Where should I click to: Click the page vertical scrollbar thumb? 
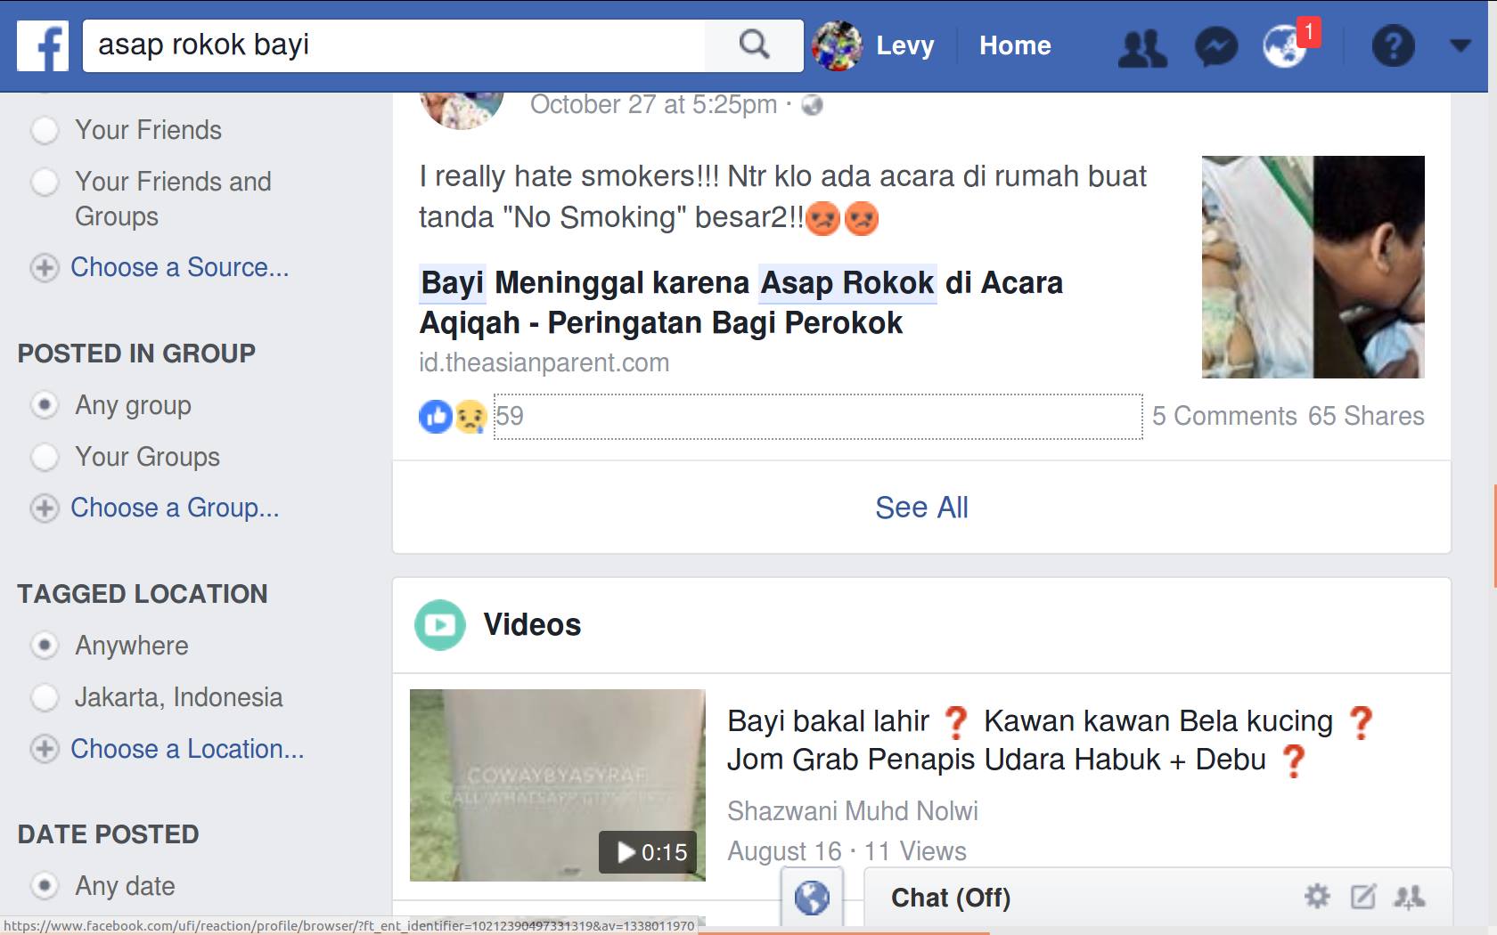(1494, 536)
